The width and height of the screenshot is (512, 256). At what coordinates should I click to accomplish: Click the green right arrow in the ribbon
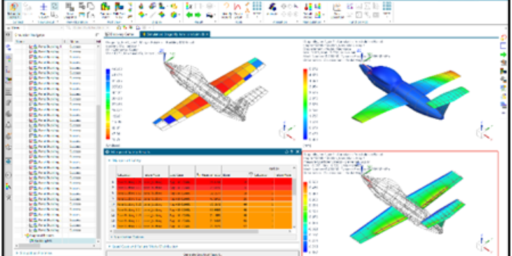197,15
